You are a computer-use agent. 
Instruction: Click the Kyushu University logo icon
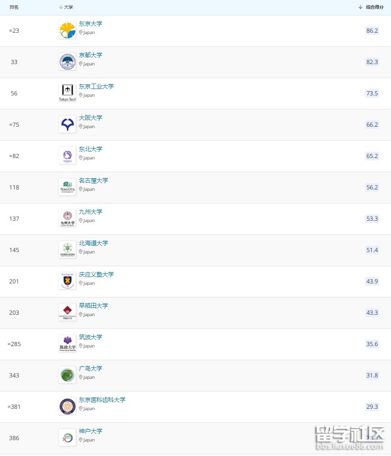pos(68,218)
